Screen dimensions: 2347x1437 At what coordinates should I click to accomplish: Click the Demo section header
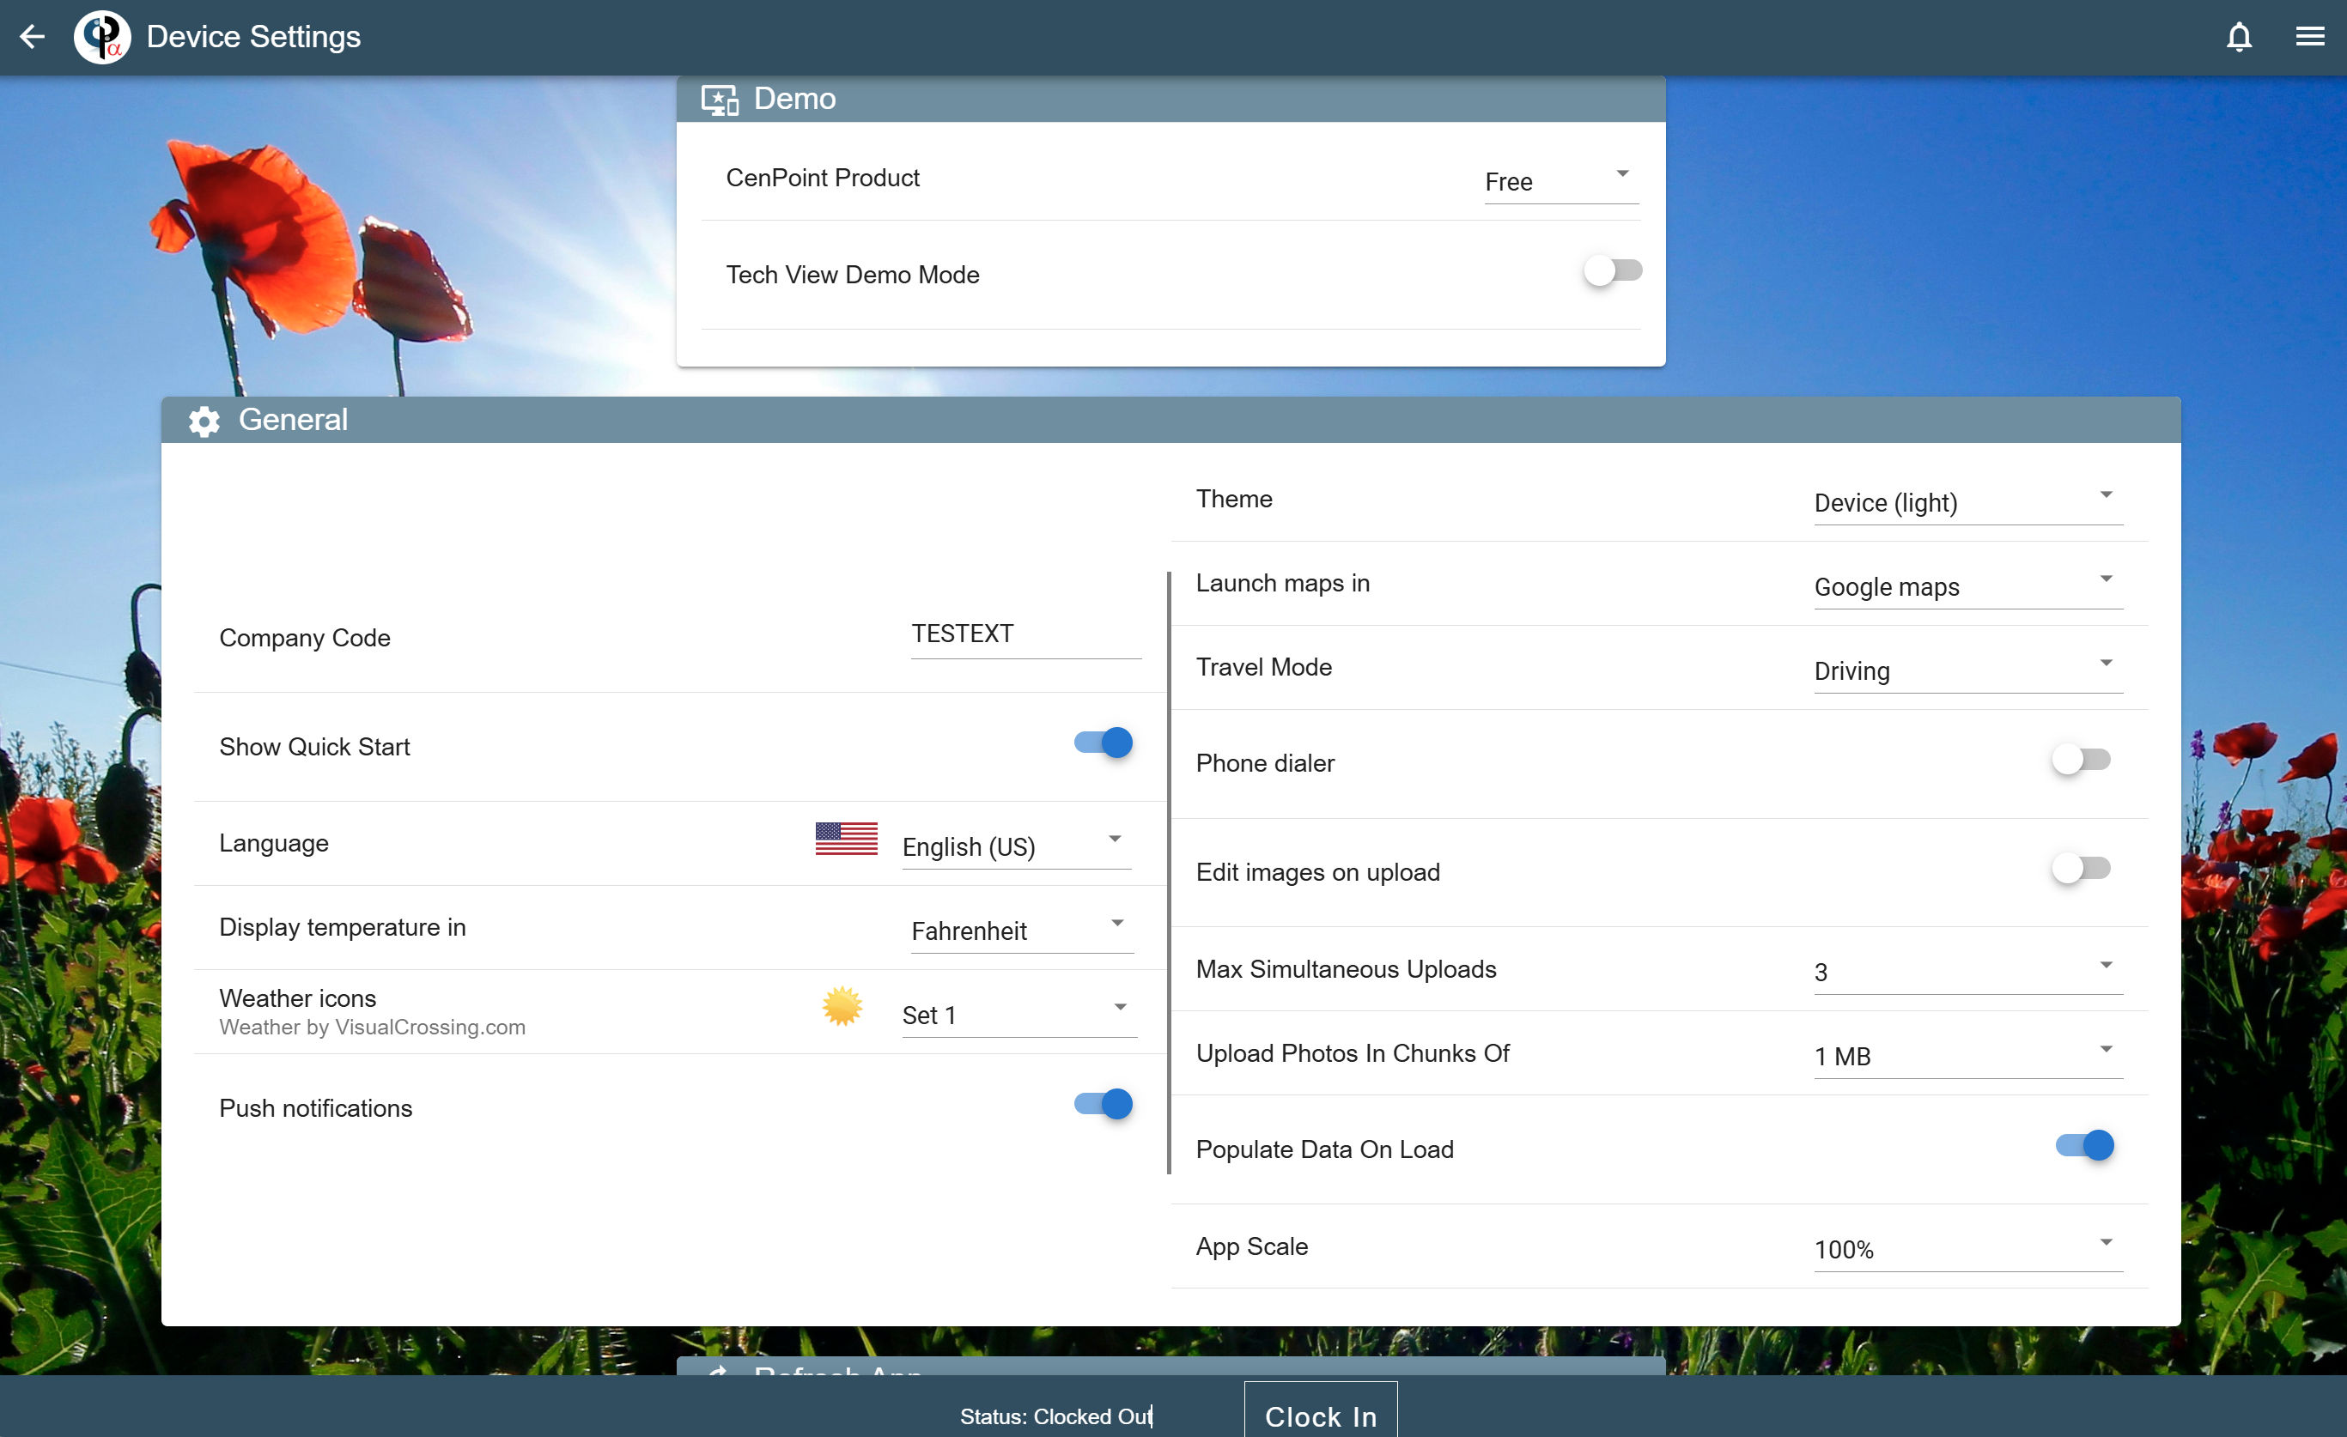[x=1170, y=99]
